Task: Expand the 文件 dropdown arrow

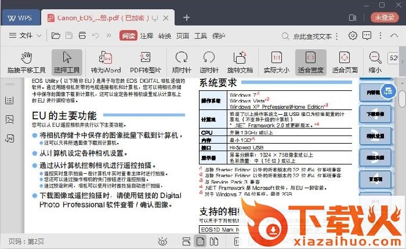Action: coord(39,35)
